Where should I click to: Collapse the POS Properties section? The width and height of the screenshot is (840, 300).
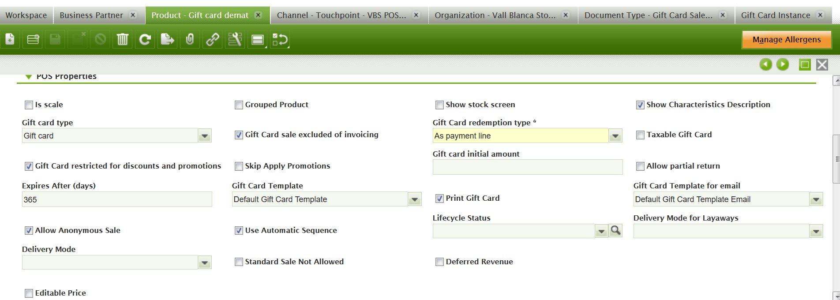tap(29, 77)
